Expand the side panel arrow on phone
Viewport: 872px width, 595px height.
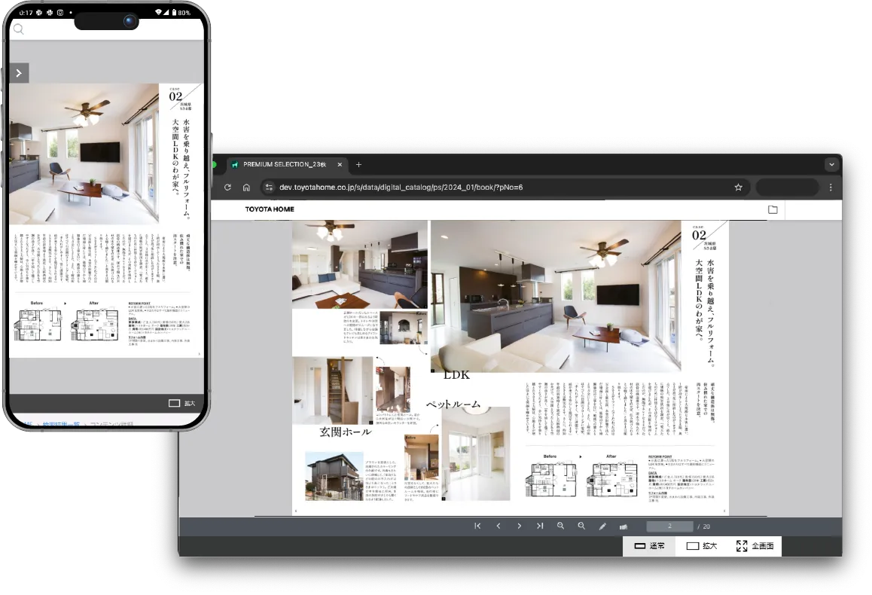[x=18, y=73]
